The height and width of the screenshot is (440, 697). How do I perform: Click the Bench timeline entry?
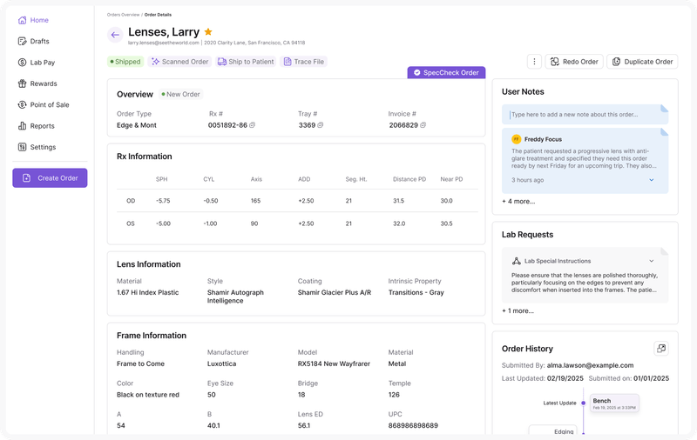pyautogui.click(x=614, y=403)
